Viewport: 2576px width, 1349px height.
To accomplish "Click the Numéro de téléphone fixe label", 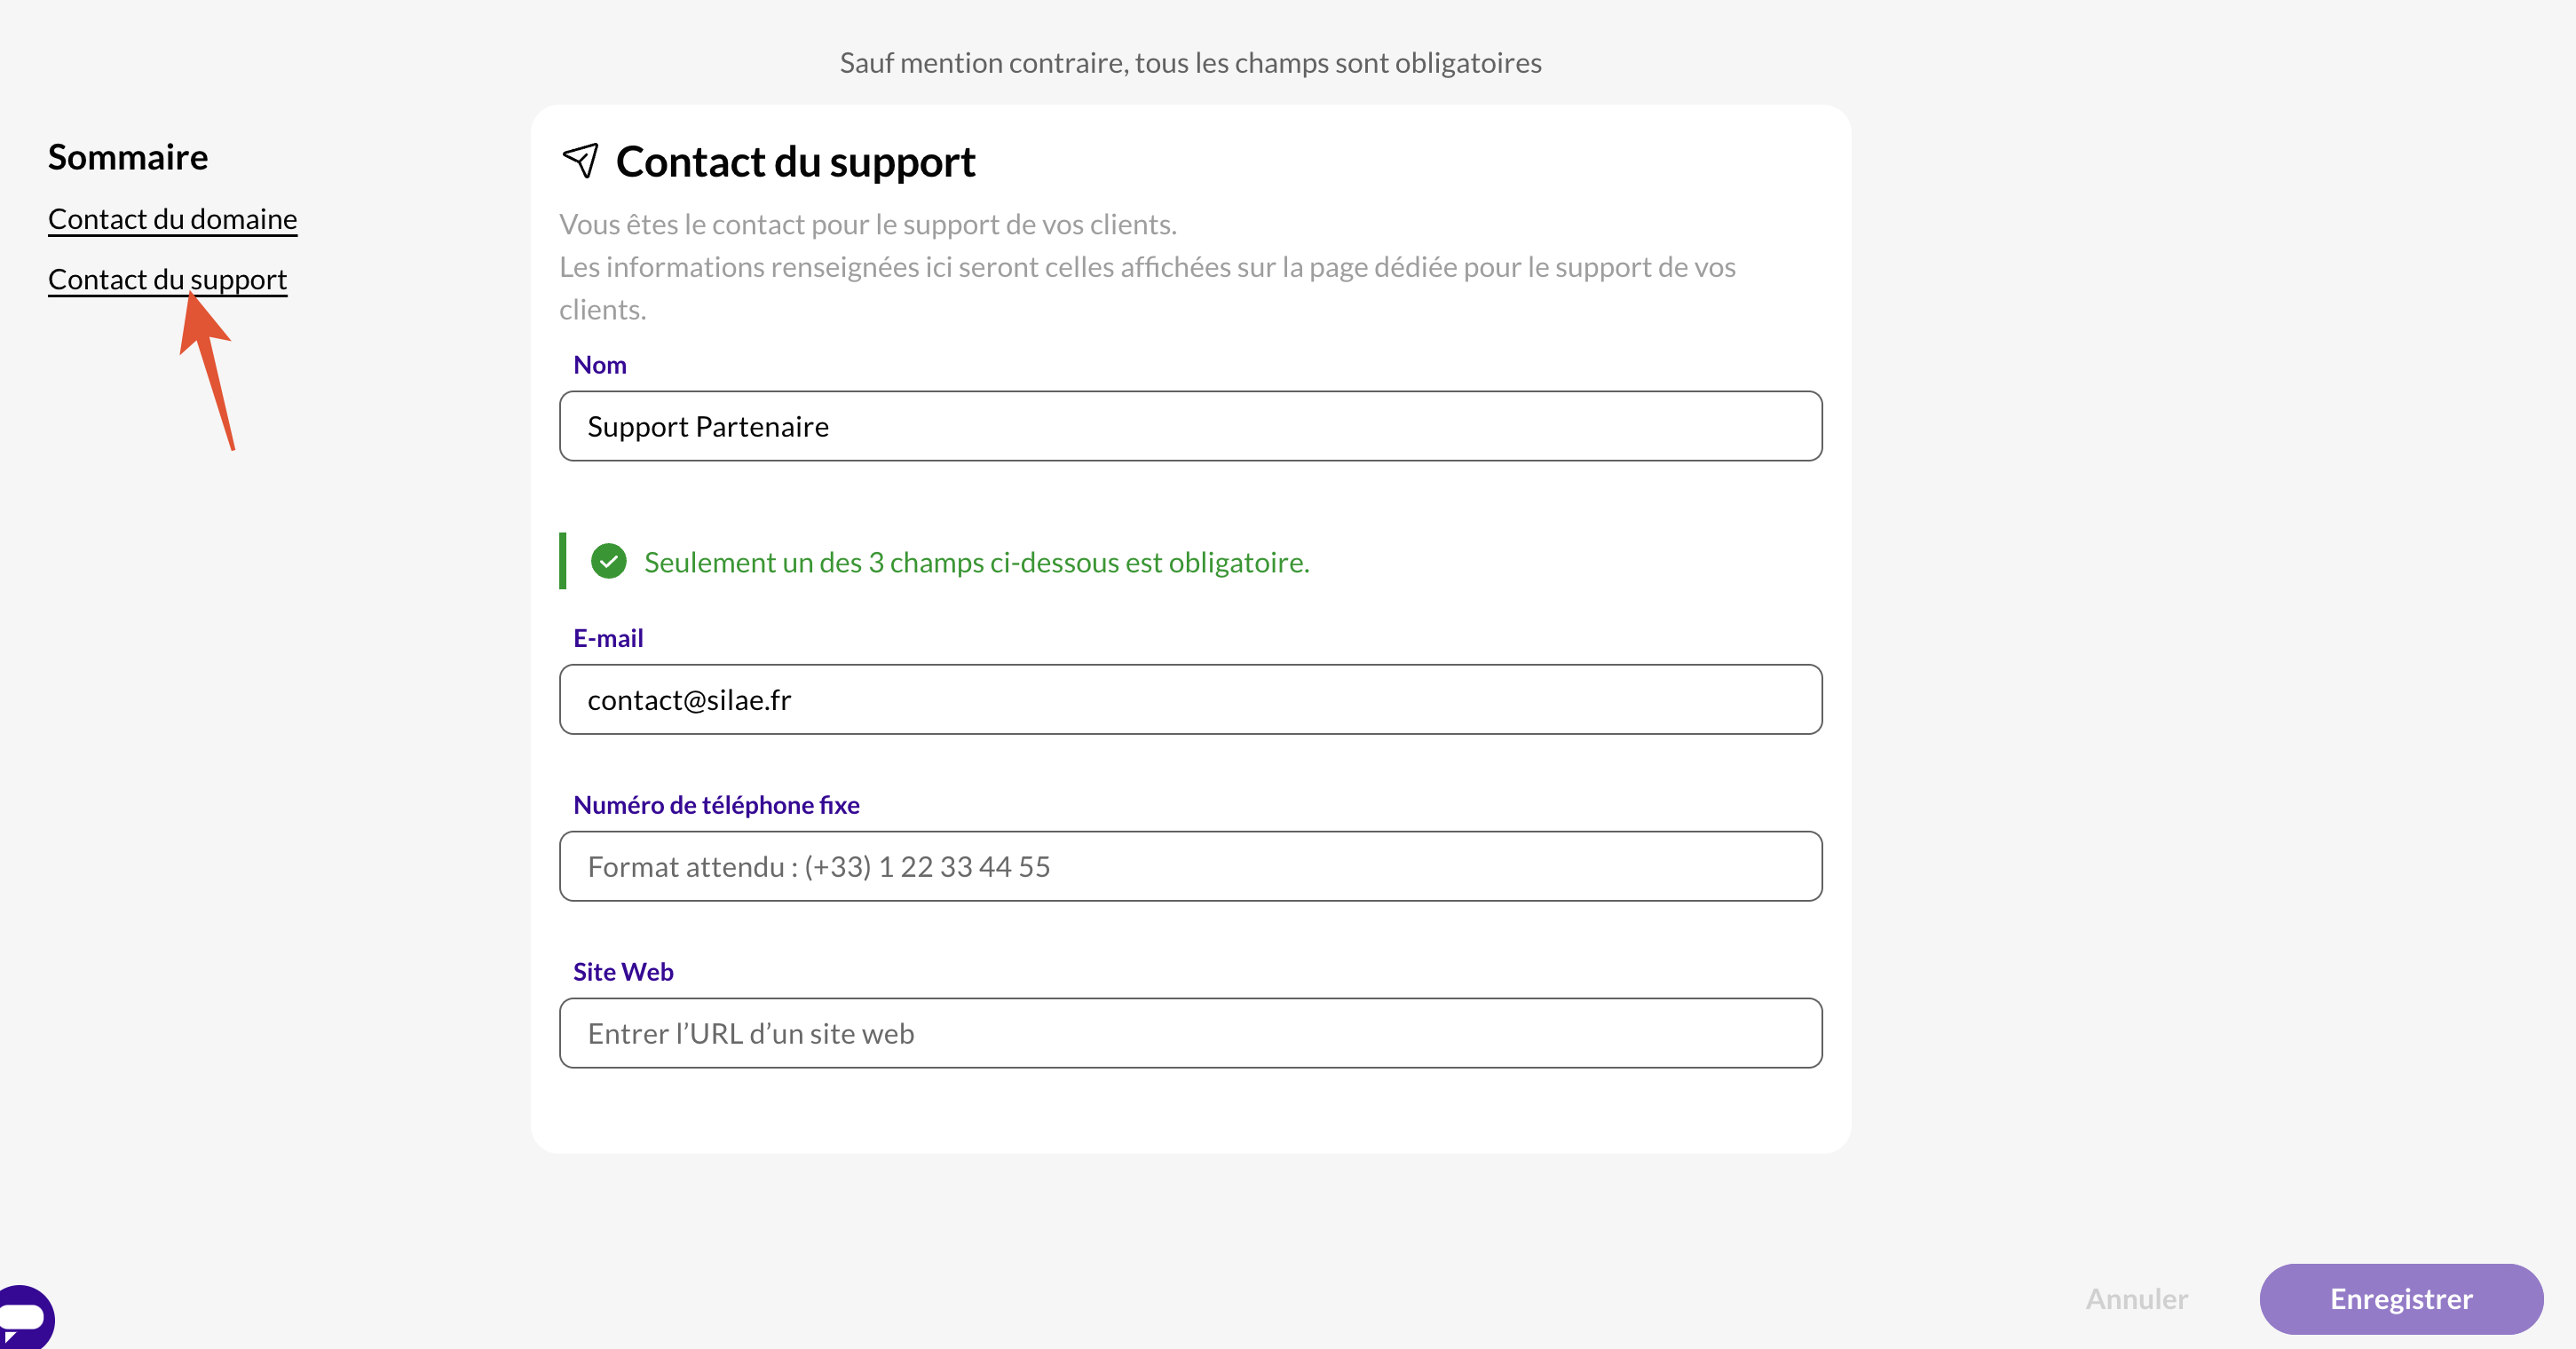I will (716, 805).
